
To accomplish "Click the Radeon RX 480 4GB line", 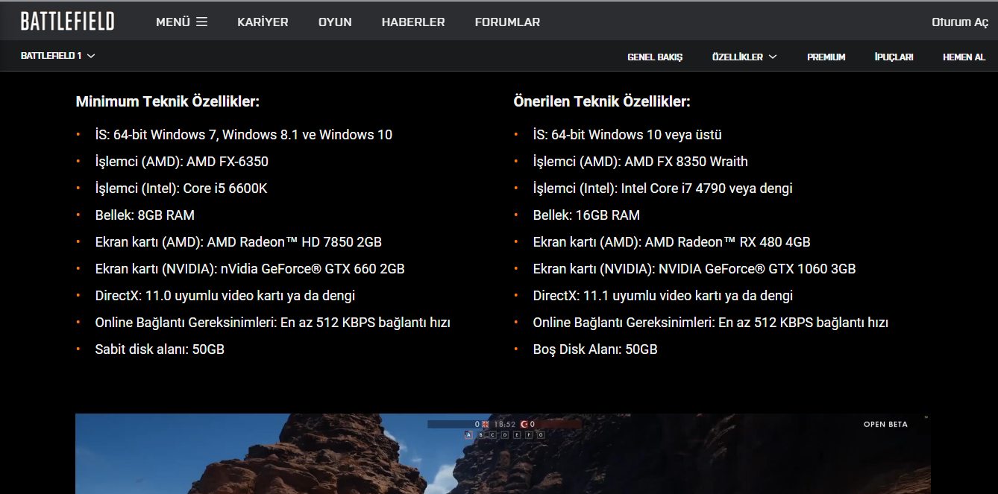I will 671,242.
